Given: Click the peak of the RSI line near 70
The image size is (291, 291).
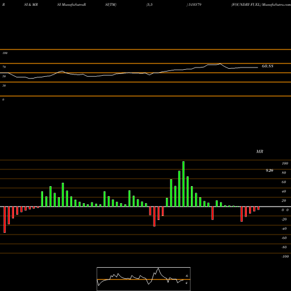Looking at the screenshot, I should click(220, 63).
